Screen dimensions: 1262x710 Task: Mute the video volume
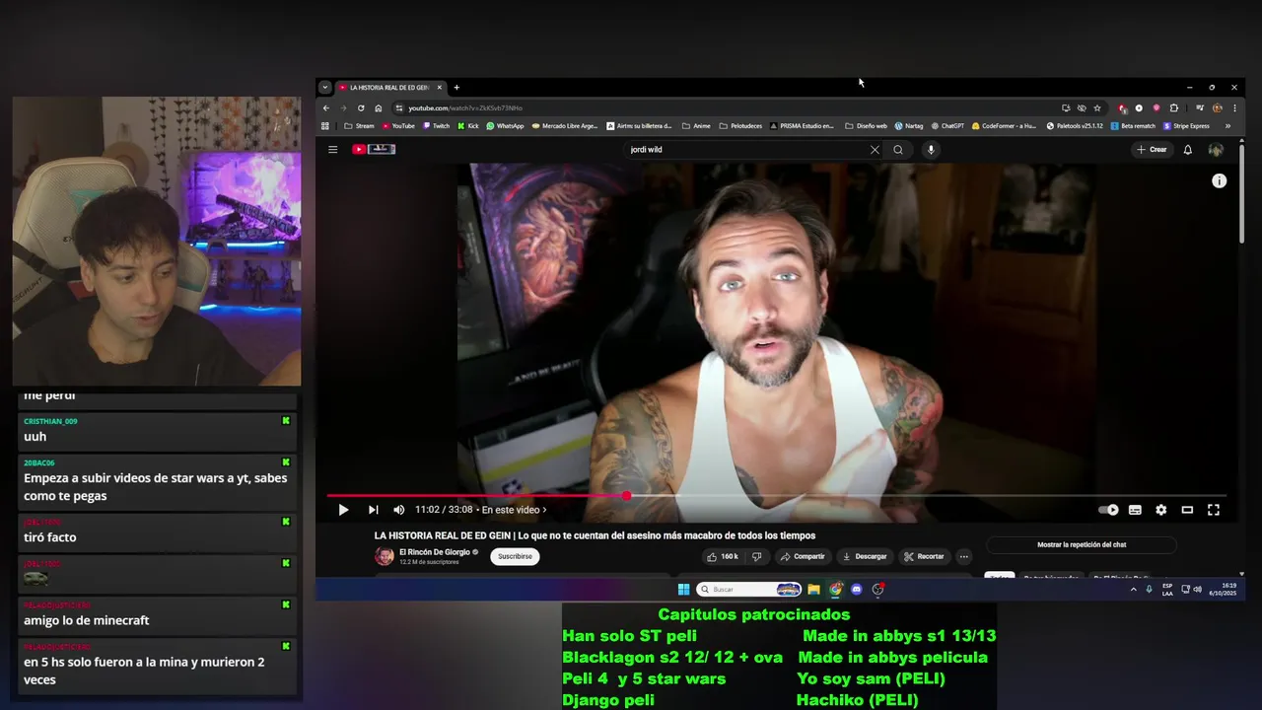[x=398, y=510]
